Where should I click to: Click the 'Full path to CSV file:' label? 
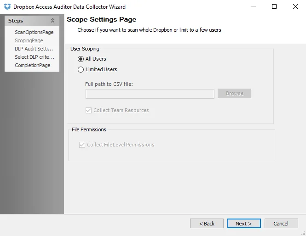(109, 84)
